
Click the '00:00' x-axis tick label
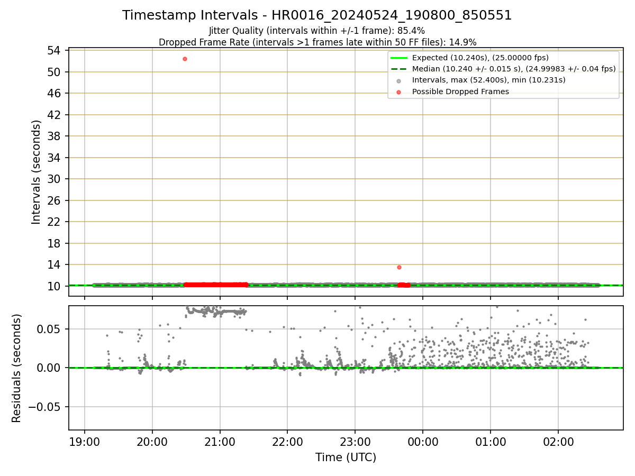point(423,441)
